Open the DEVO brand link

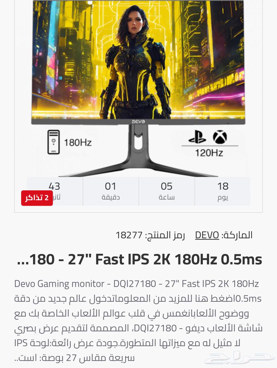click(207, 235)
